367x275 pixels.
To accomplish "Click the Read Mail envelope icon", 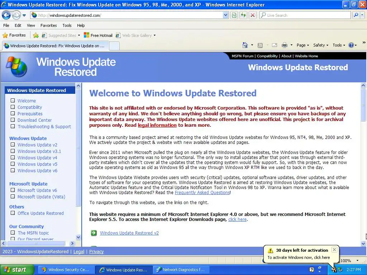I will [275, 45].
